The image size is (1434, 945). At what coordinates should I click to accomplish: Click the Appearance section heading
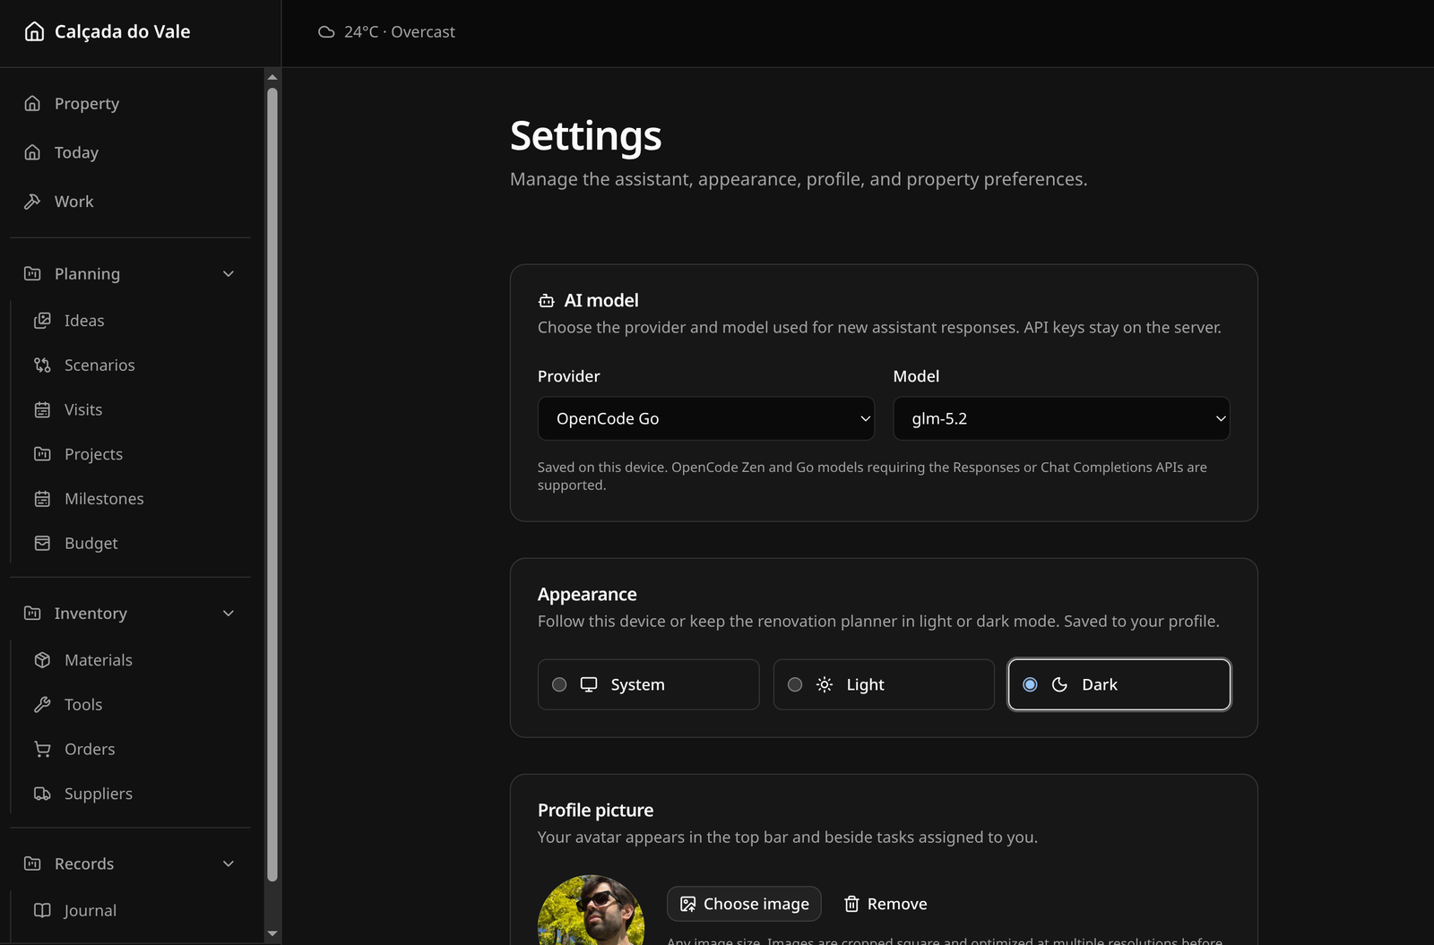coord(587,594)
